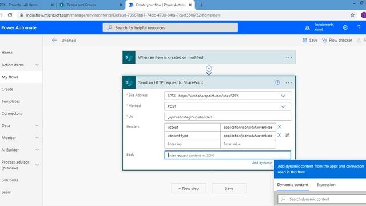Reload the page with the refresh icon
Viewport: 366px width, 206px height.
tap(10, 15)
